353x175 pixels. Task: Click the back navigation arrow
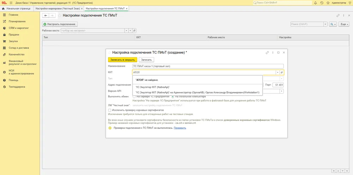coord(46,16)
